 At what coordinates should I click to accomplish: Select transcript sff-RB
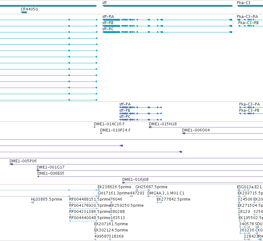pyautogui.click(x=167, y=26)
